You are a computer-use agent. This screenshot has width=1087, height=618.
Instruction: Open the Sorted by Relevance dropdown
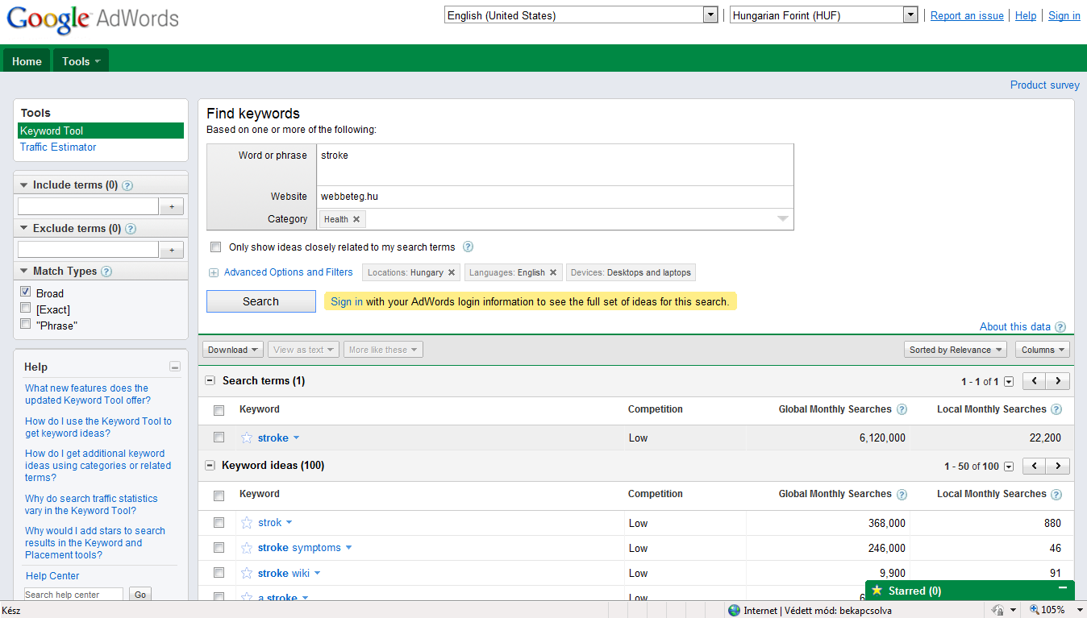(x=956, y=350)
